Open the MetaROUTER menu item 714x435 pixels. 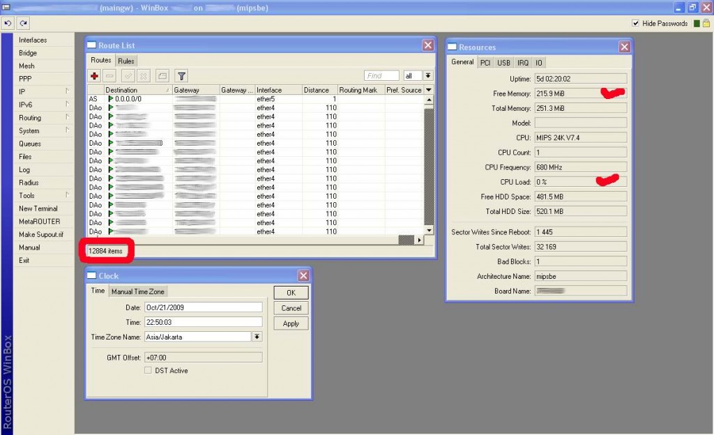[x=44, y=222]
